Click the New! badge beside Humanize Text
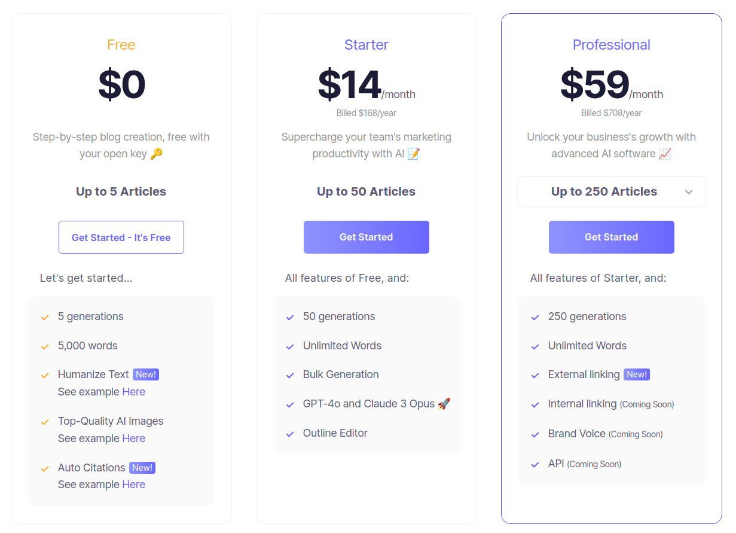This screenshot has width=736, height=533. [x=146, y=374]
